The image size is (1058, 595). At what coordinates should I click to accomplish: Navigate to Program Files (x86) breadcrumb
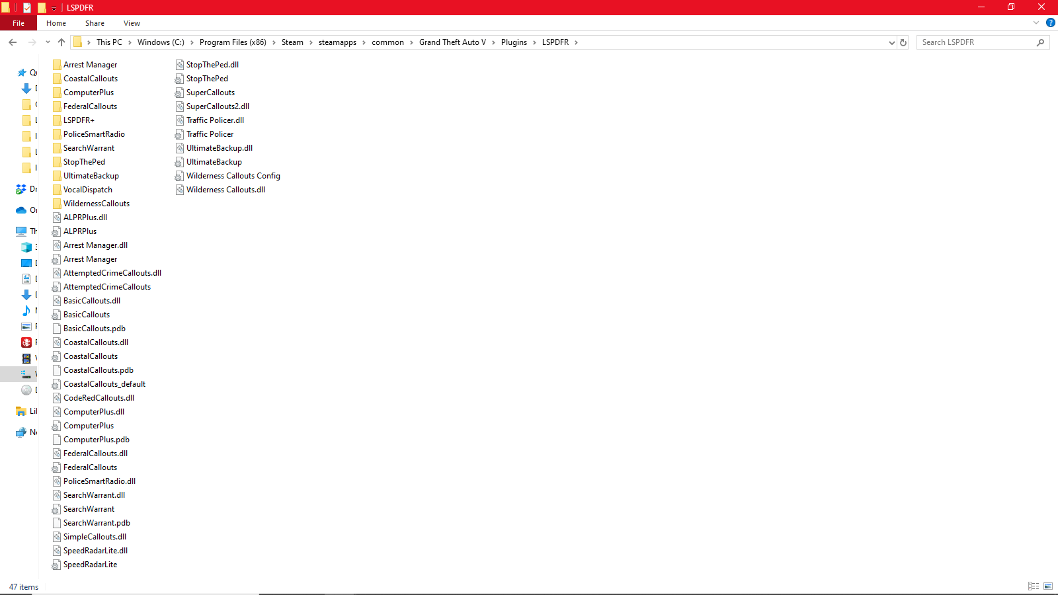tap(233, 42)
